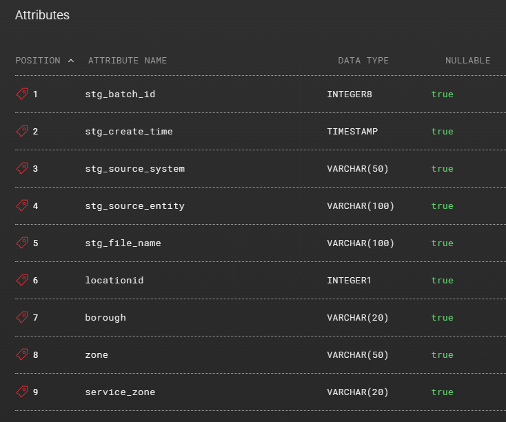This screenshot has height=422, width=506.
Task: Select the service_zone attribute name
Action: click(120, 392)
